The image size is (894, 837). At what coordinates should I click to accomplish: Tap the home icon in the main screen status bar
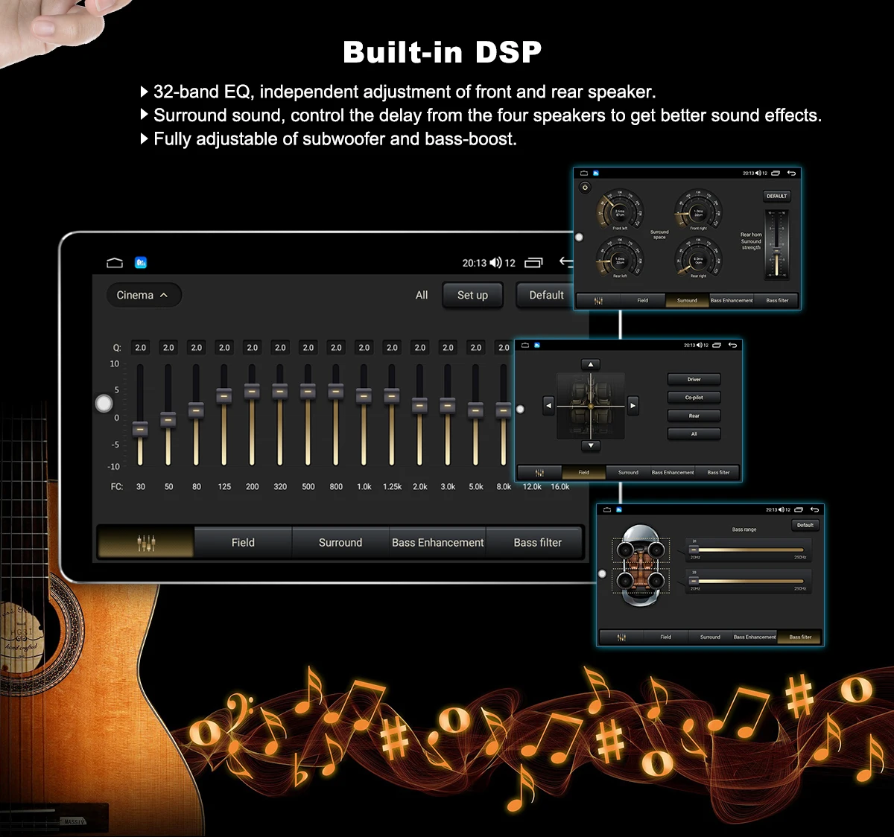[115, 263]
